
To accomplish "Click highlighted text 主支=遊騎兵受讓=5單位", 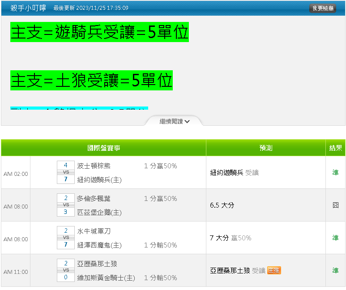I will click(99, 32).
